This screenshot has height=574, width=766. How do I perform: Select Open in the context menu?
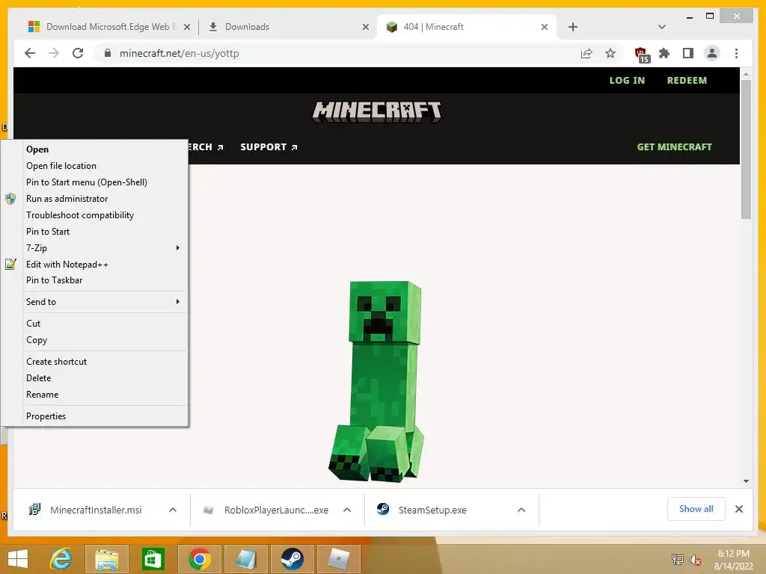click(x=105, y=149)
